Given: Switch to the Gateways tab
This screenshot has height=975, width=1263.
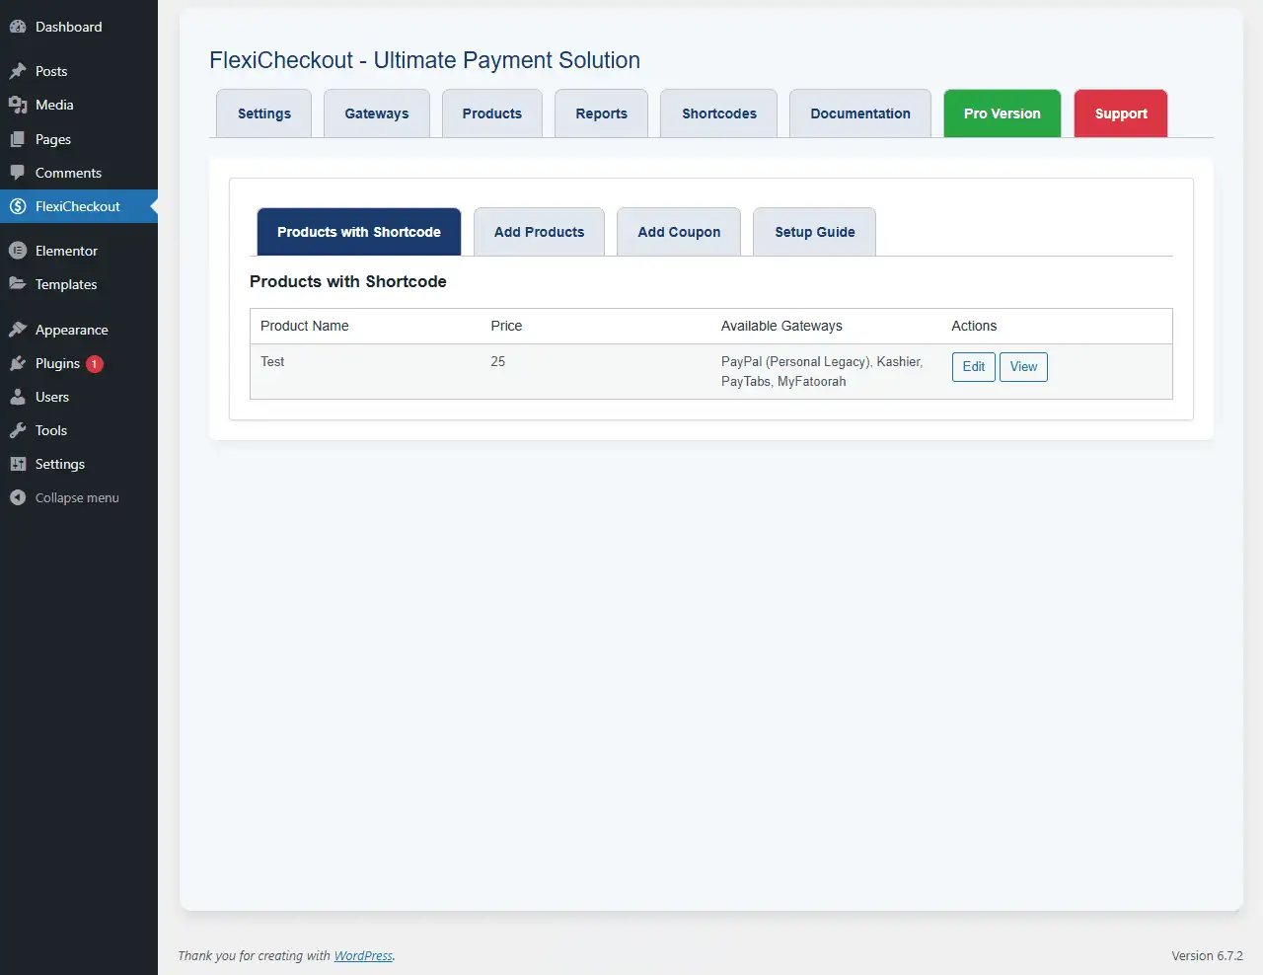Looking at the screenshot, I should click(377, 113).
